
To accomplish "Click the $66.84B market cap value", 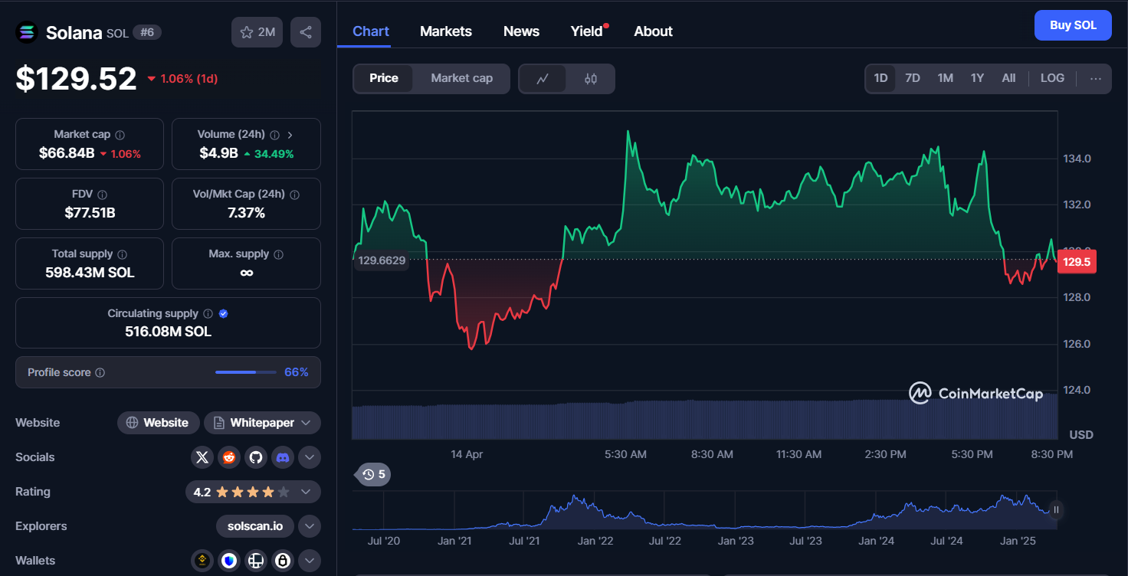I will click(67, 153).
